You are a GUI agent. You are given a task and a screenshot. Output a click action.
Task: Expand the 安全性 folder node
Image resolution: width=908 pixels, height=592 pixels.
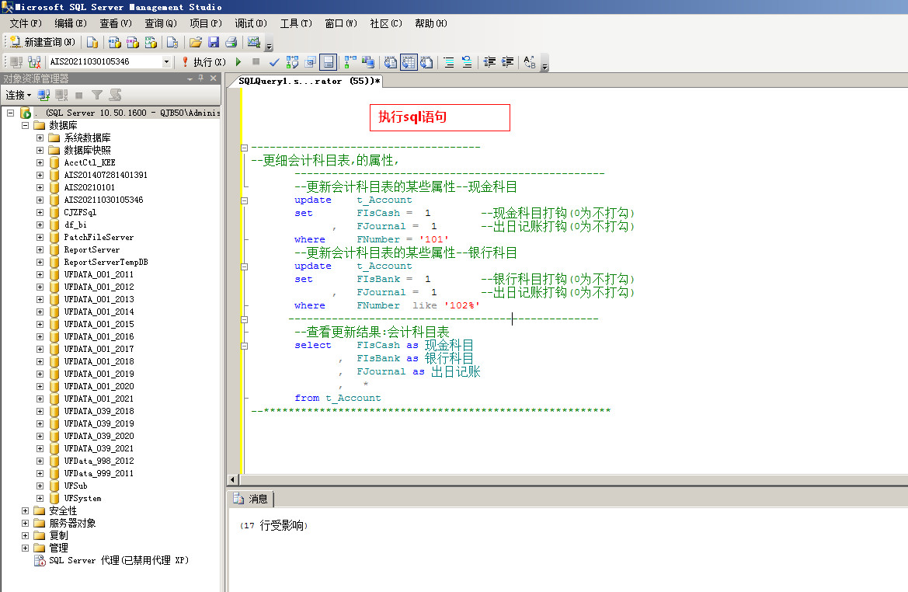click(26, 510)
